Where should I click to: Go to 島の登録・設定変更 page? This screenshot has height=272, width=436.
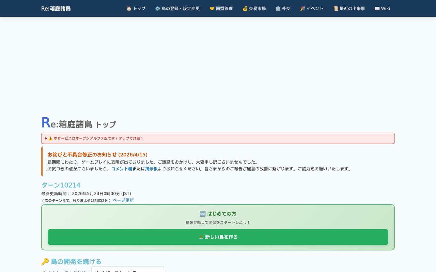point(177,8)
